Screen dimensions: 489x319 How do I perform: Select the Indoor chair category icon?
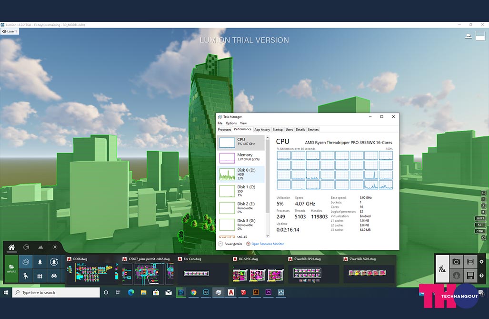tap(26, 276)
